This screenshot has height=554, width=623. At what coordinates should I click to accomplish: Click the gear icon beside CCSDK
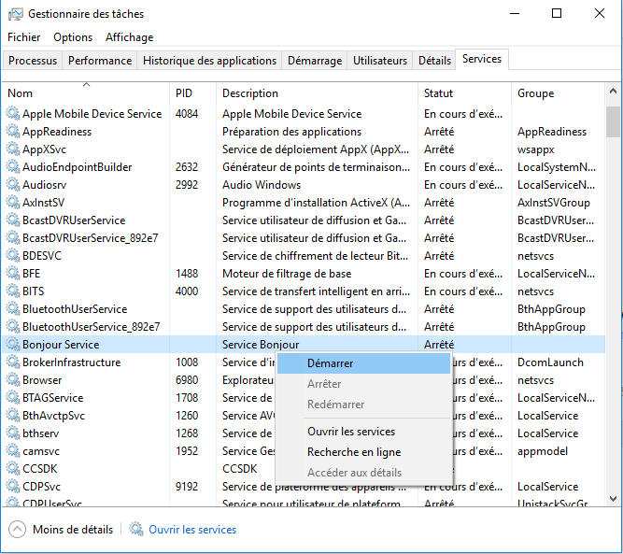pyautogui.click(x=13, y=469)
